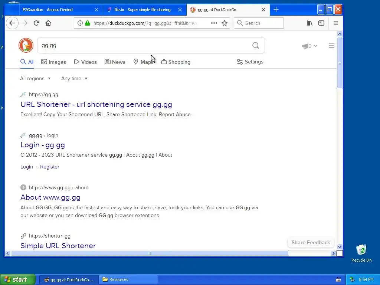
Task: Bookmark this page with the star
Action: 225,23
